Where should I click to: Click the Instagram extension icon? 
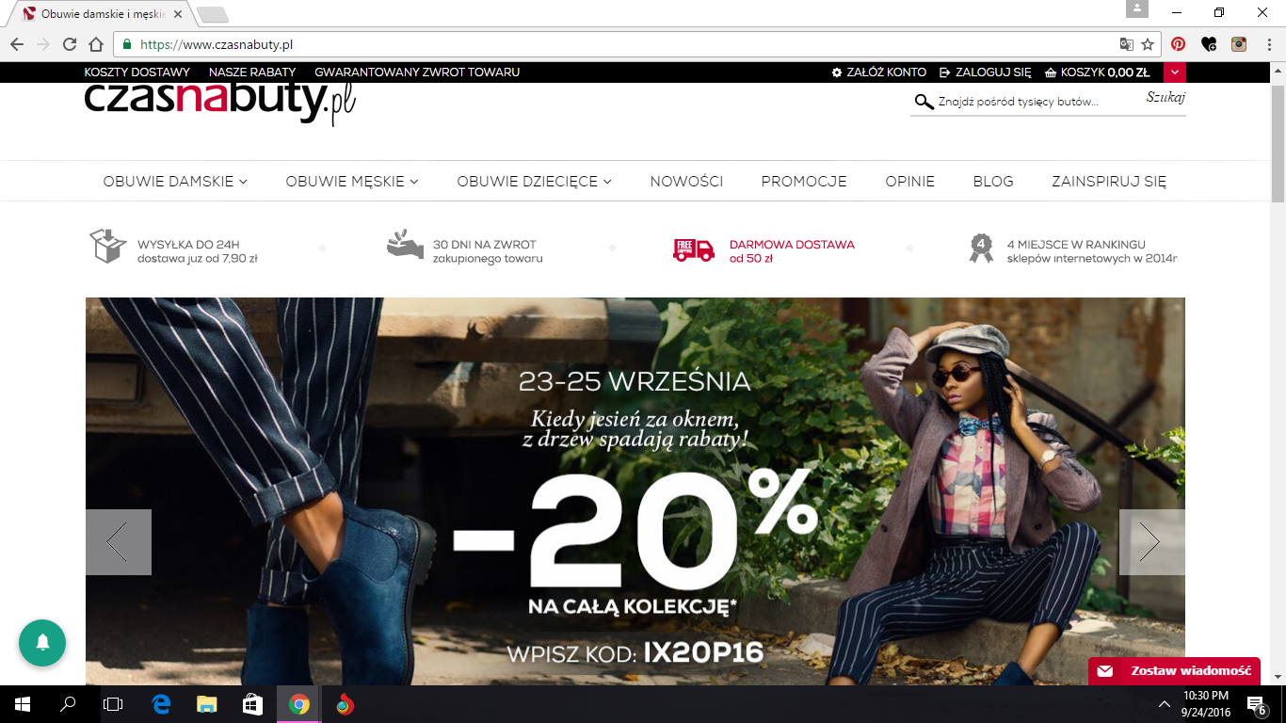coord(1240,43)
